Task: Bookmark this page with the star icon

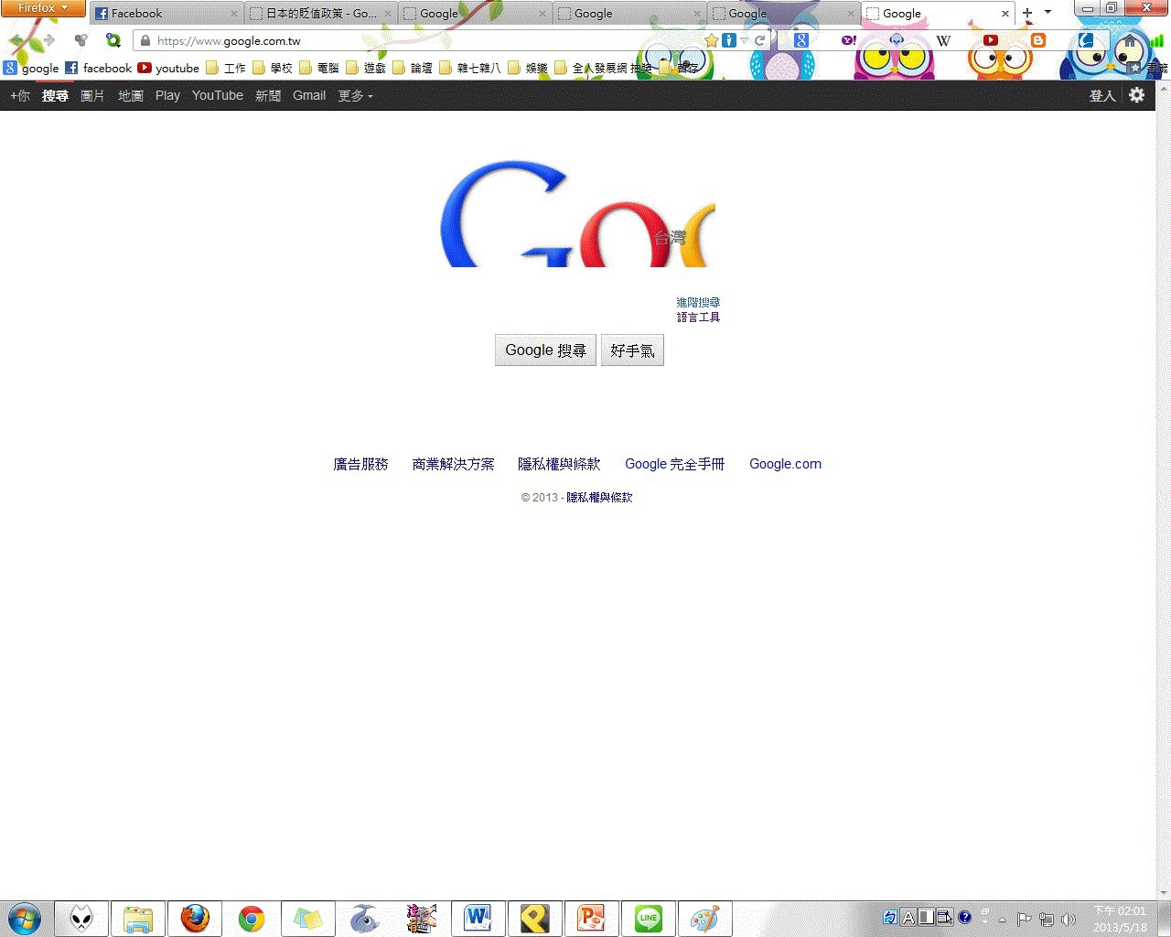Action: tap(711, 40)
